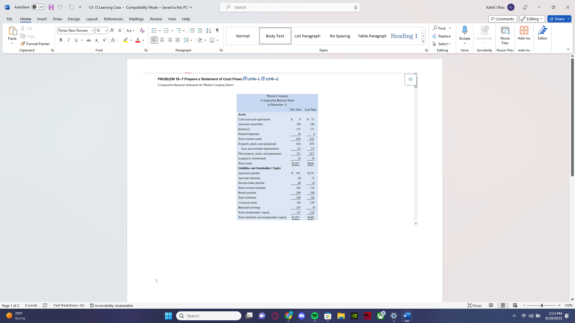575x323 pixels.
Task: Expand the Styles gallery
Action: [x=423, y=42]
